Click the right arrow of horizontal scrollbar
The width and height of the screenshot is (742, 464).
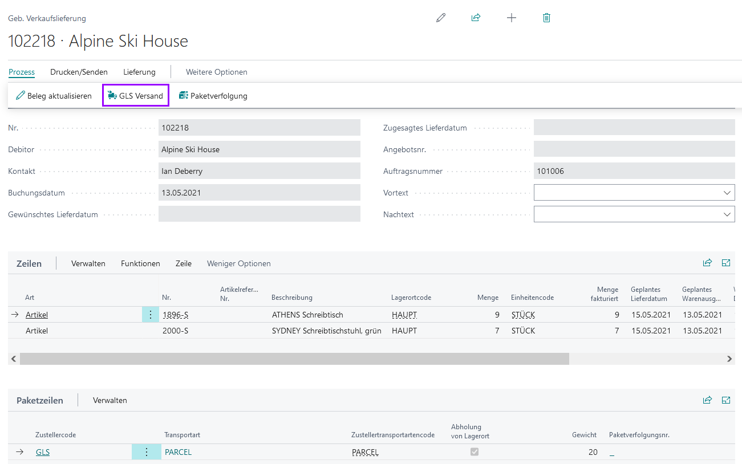point(729,359)
